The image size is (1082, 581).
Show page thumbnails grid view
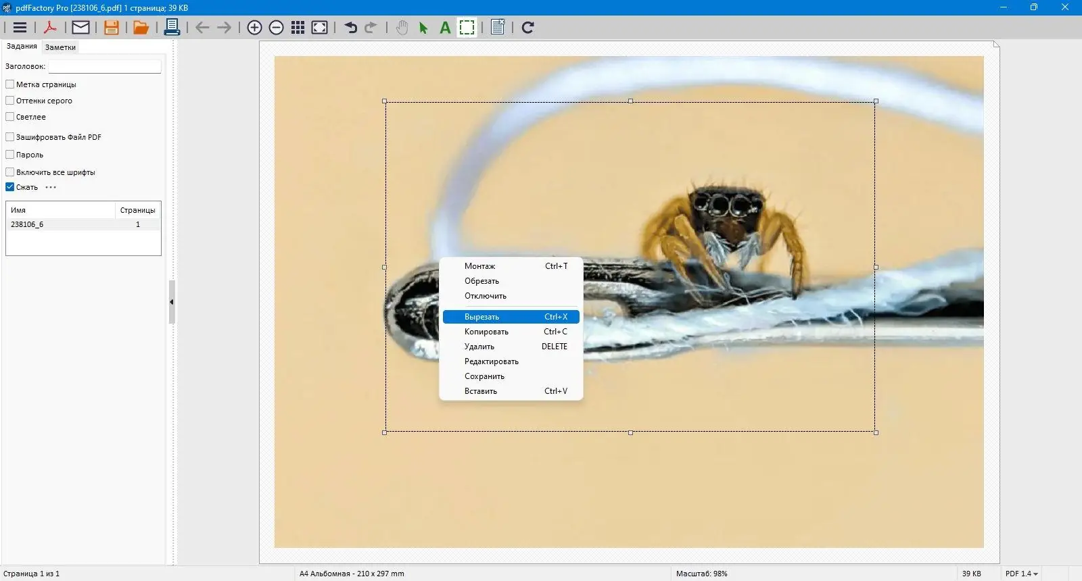pos(298,28)
